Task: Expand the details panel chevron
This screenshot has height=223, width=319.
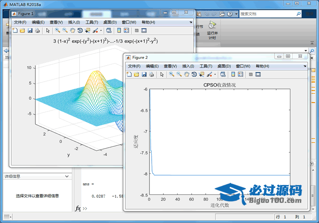Action: tap(67, 177)
